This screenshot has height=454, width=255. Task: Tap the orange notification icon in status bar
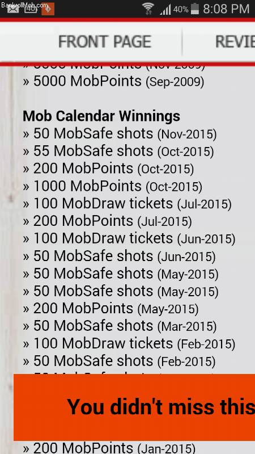48,9
